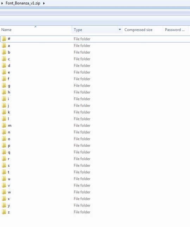Screen dimensions: 190x227
Task: Sort by Password column header
Action: click(x=176, y=30)
